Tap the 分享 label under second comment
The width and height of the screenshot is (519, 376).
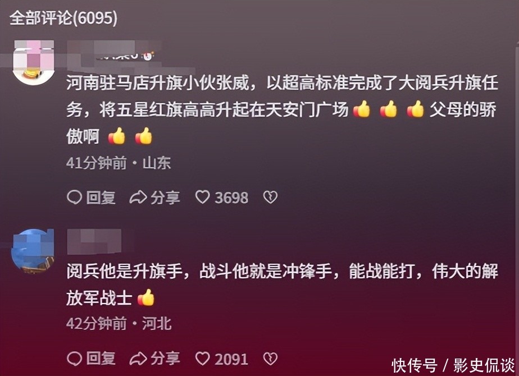pyautogui.click(x=166, y=359)
